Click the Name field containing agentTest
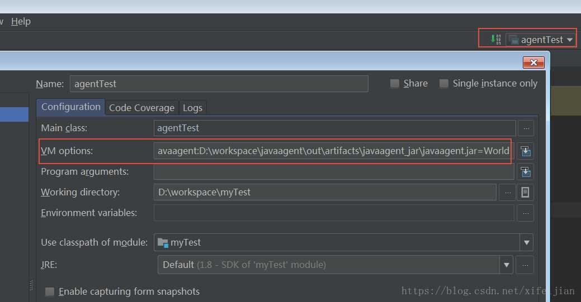This screenshot has width=581, height=302. 219,84
